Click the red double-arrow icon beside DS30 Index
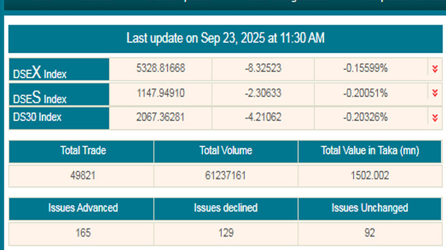The height and width of the screenshot is (250, 446). [x=434, y=117]
